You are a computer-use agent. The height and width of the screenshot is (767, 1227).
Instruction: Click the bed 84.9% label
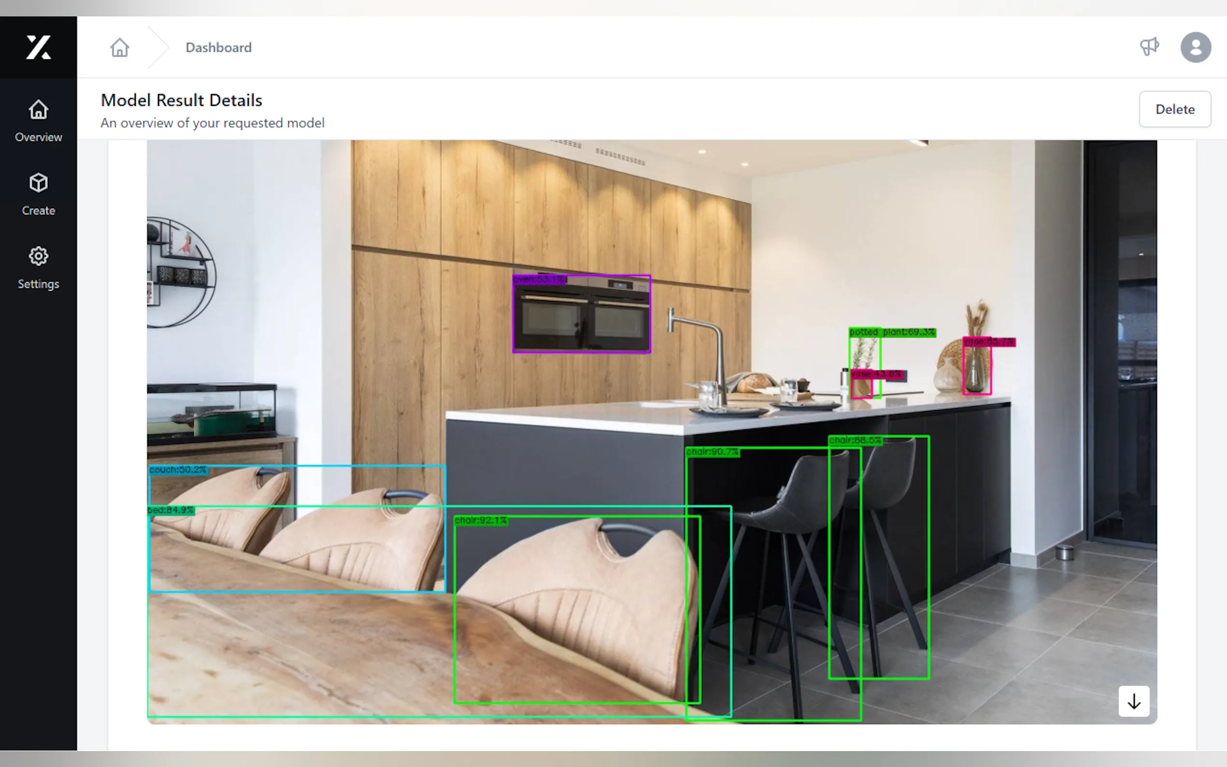click(171, 511)
